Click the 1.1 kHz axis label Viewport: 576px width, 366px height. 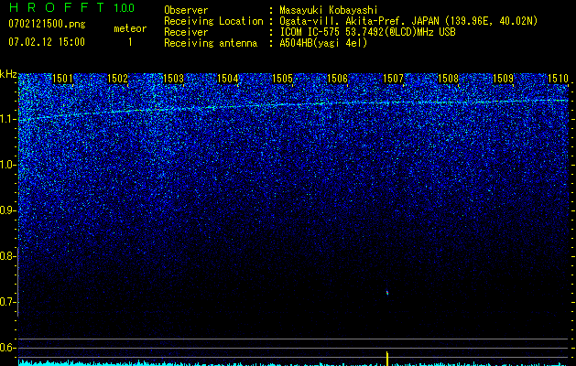click(x=7, y=120)
